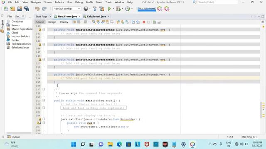Click the Clean and Build Project icon
Screen dimensions: 266x149
(102, 9)
